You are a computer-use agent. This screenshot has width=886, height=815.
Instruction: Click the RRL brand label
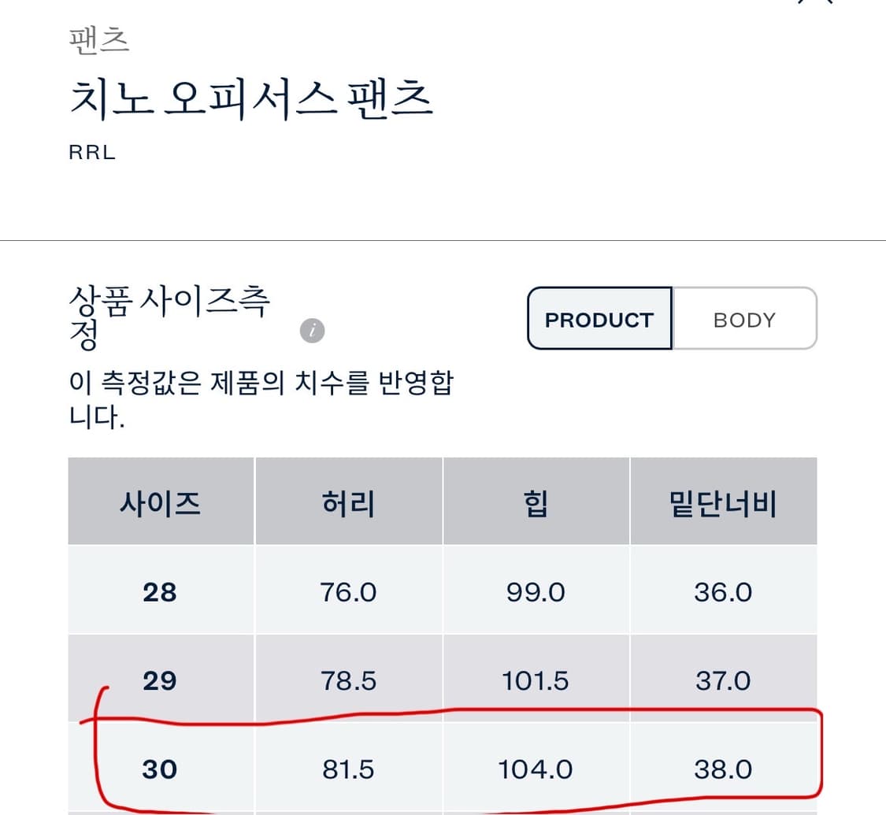(x=92, y=153)
